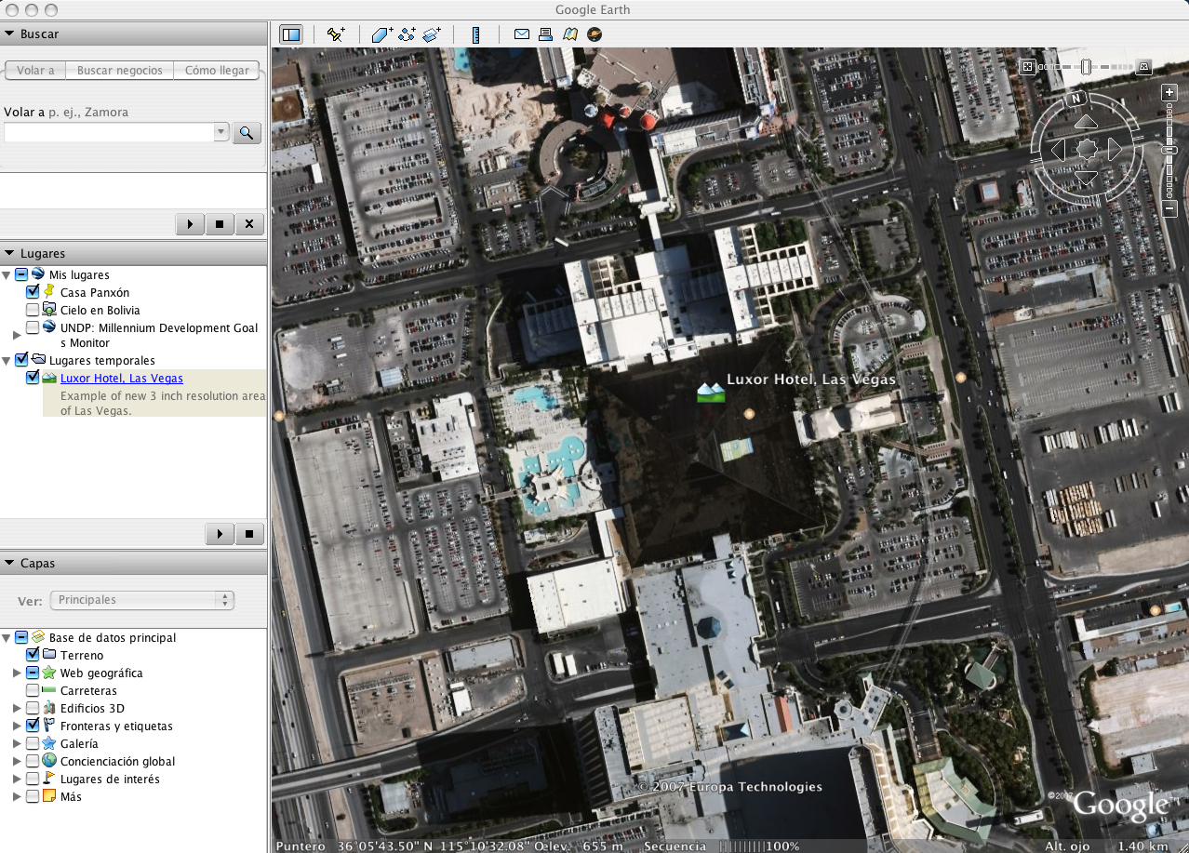Open the Luxor Hotel, Las Vegas link

click(x=122, y=378)
